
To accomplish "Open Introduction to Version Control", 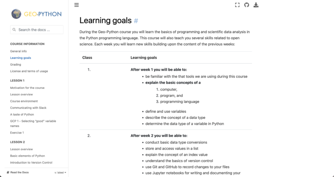I will (31, 163).
